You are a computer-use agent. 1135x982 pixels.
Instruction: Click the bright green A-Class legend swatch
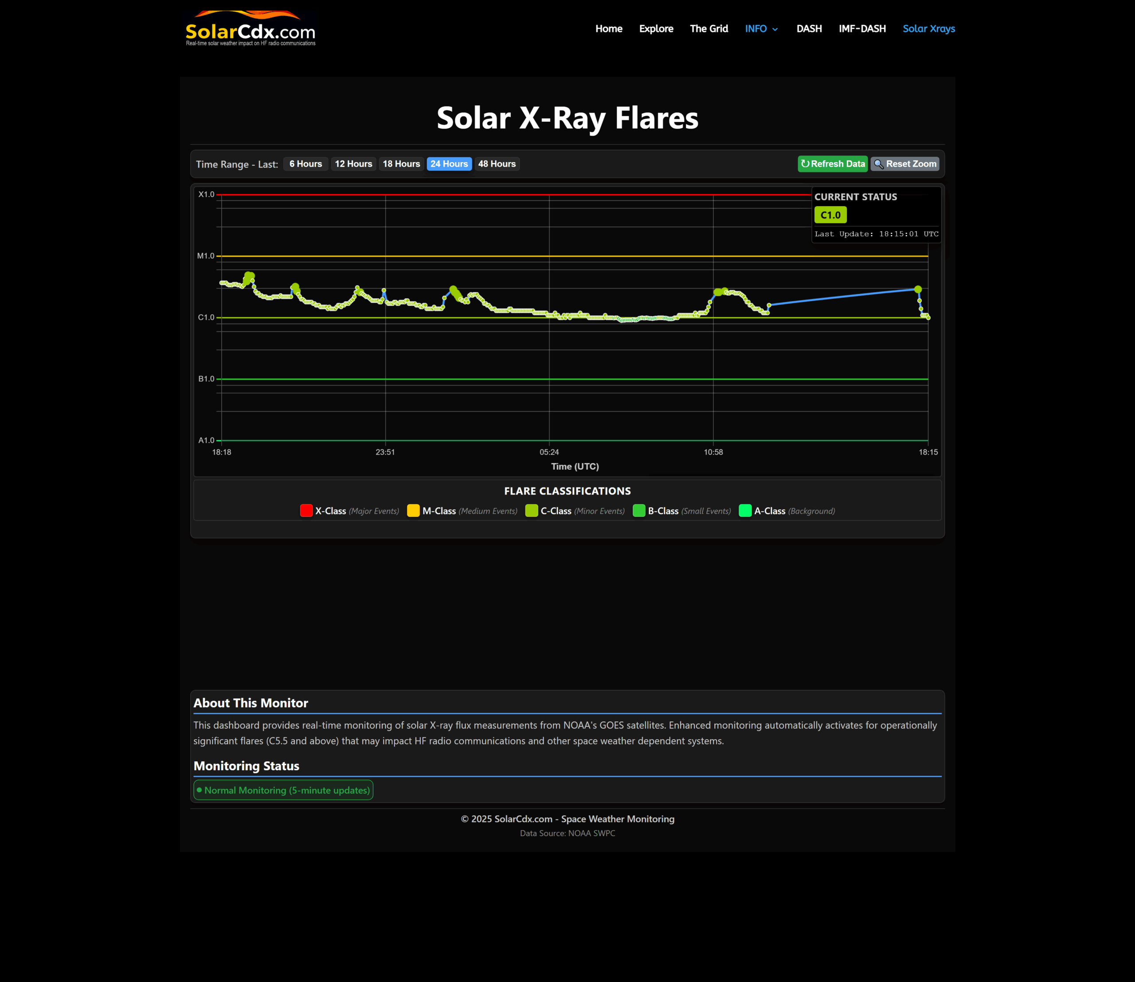pyautogui.click(x=745, y=511)
